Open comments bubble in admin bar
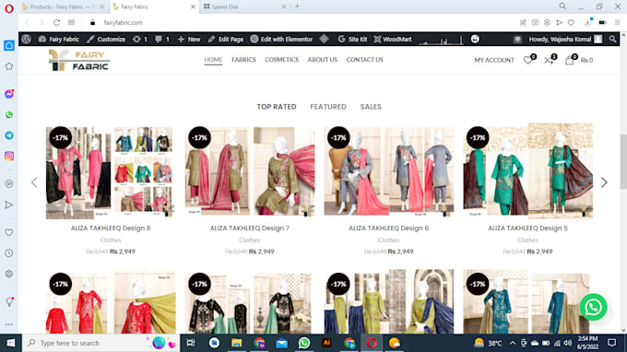The image size is (627, 352). 162,39
